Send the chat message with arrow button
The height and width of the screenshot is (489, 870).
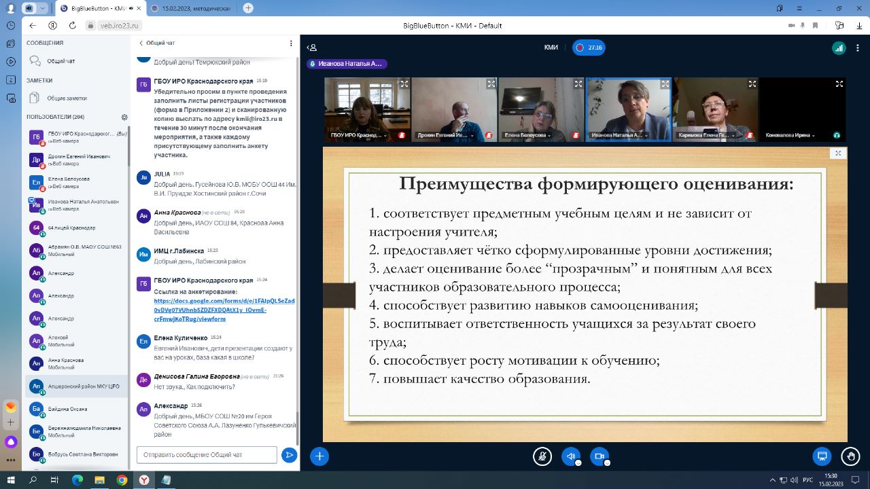(x=290, y=455)
